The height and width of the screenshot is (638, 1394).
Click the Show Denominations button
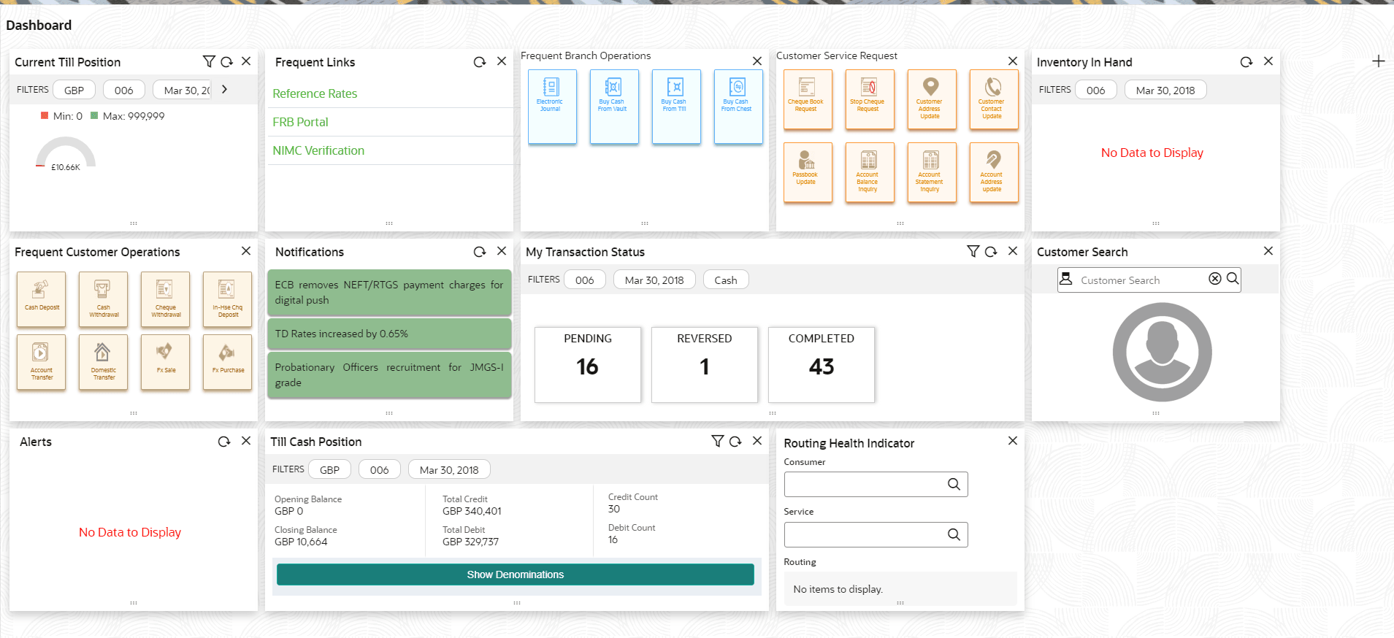(x=515, y=574)
